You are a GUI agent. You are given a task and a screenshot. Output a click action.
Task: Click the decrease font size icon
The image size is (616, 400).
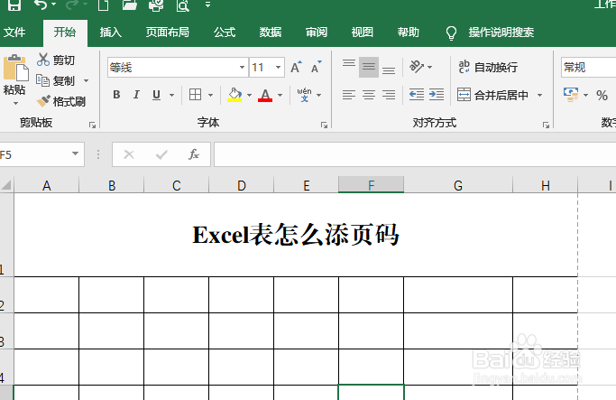point(317,67)
